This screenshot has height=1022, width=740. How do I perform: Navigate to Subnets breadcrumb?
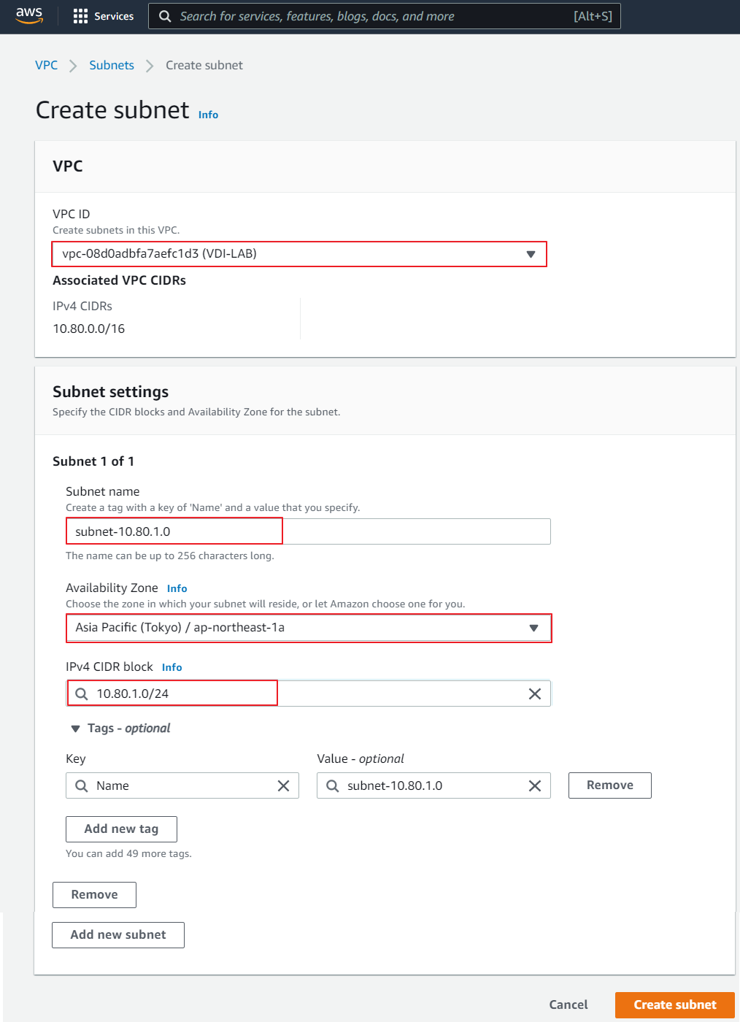pyautogui.click(x=112, y=65)
